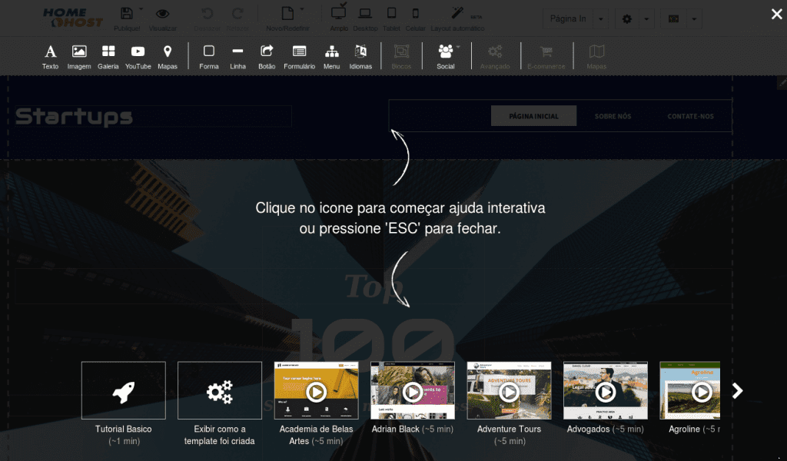Switch to Desktop layout view
The width and height of the screenshot is (787, 461).
[365, 14]
